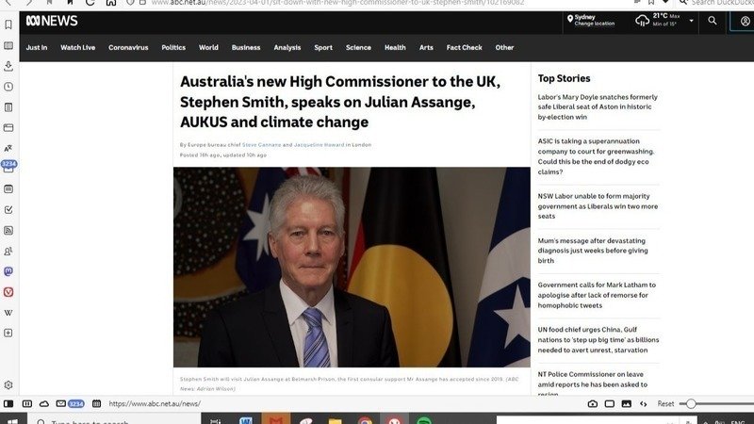Go to the Fact Check section

464,47
